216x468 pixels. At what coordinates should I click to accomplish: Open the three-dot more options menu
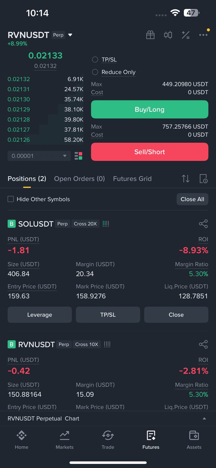tap(203, 35)
